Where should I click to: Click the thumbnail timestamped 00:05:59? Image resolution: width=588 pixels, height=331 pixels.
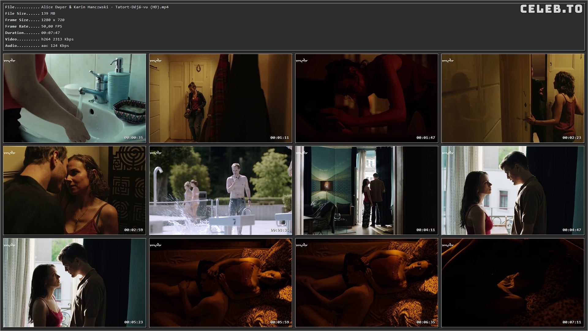(x=221, y=283)
